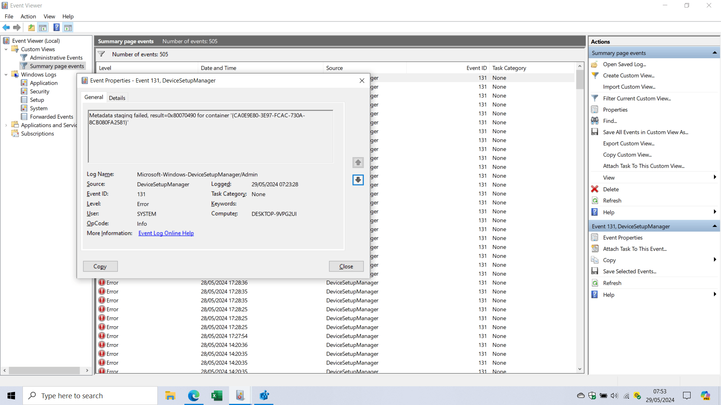Click Save Selected Events action
This screenshot has height=405, width=721.
(629, 271)
